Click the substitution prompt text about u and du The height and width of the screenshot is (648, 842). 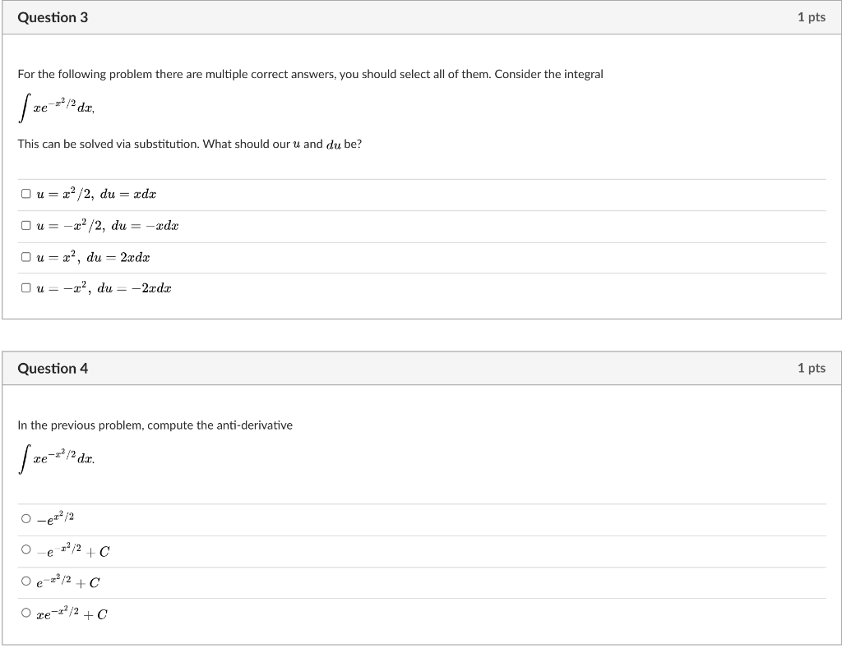pyautogui.click(x=192, y=144)
